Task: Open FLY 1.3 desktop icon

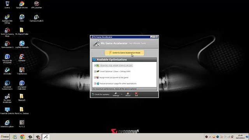Action: [x=22, y=124]
